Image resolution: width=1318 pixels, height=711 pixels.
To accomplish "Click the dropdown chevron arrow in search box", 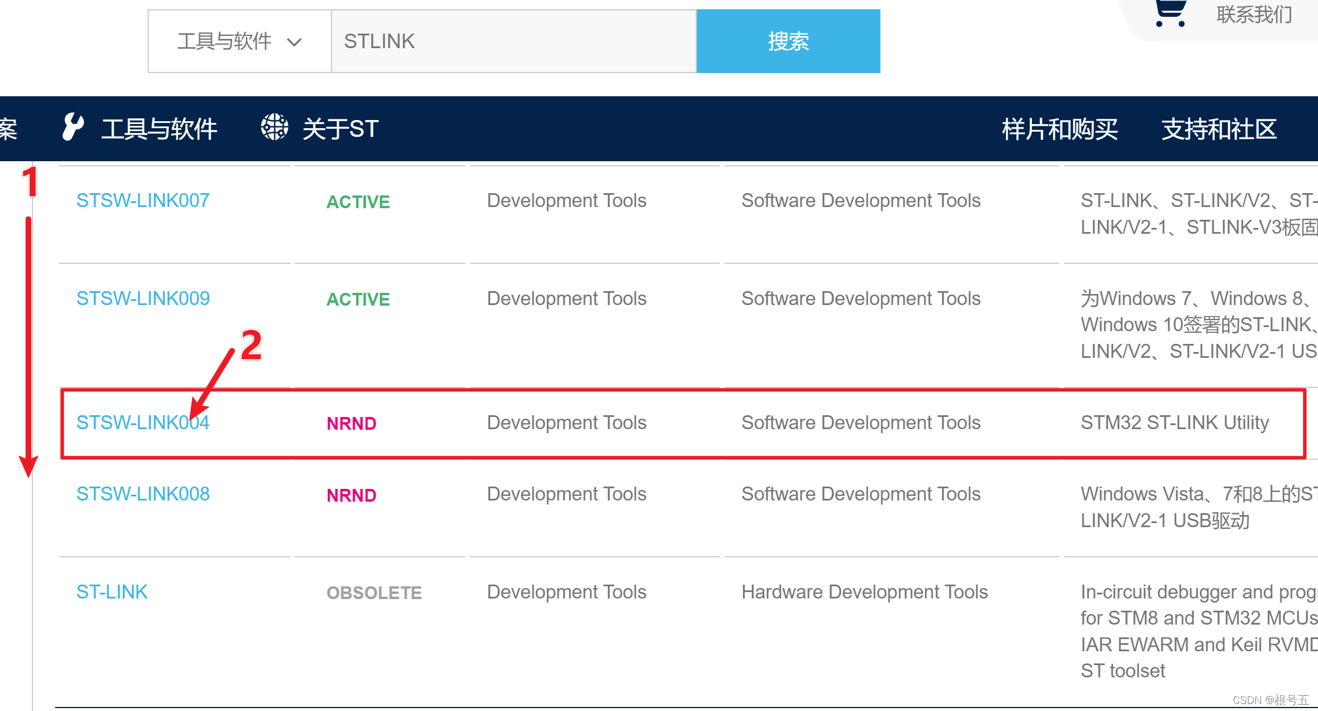I will click(295, 42).
